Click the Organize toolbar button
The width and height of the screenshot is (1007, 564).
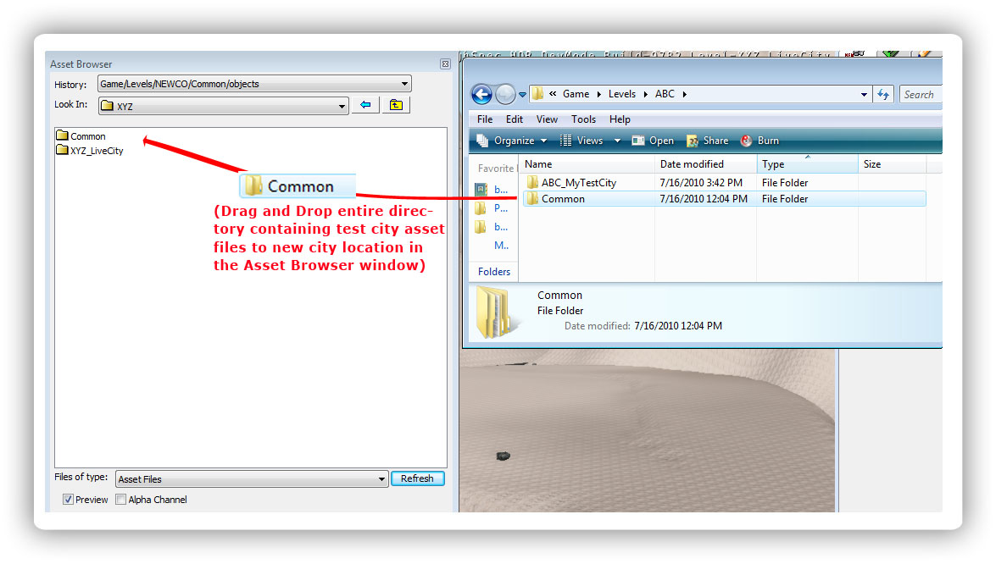[x=512, y=141]
